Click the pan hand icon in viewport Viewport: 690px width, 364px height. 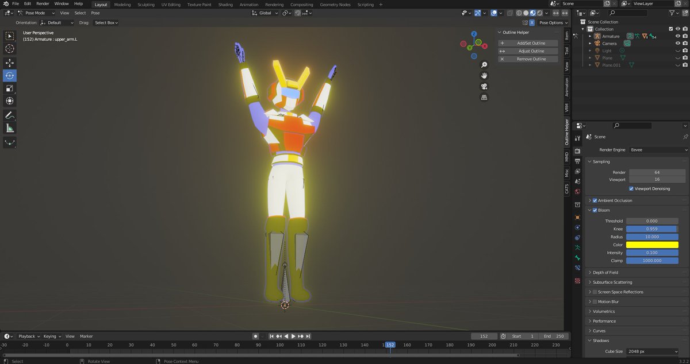pos(484,76)
